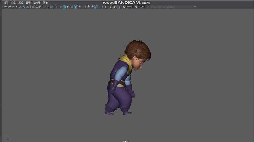Click the Exposure reset icon
This screenshot has width=254, height=142.
pos(124,7)
